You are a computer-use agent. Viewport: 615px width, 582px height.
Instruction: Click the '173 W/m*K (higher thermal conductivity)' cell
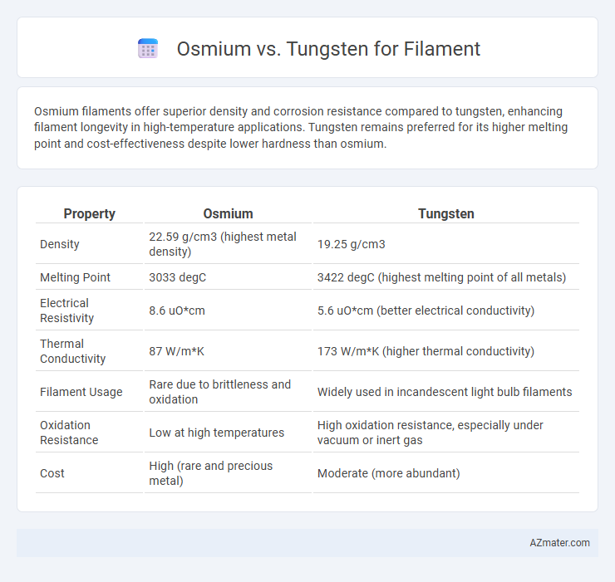(446, 351)
